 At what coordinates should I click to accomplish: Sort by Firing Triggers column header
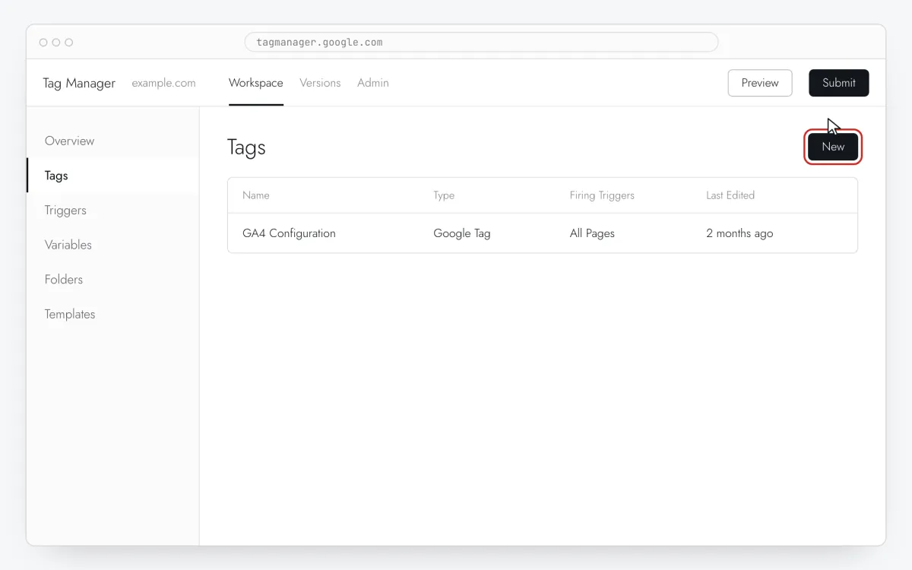point(602,195)
